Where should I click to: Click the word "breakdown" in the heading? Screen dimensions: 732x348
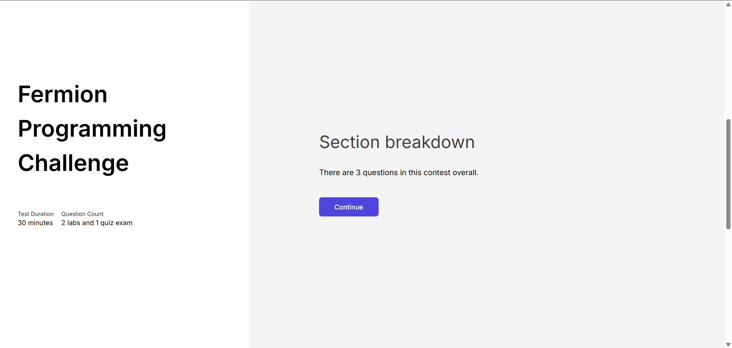pyautogui.click(x=430, y=142)
